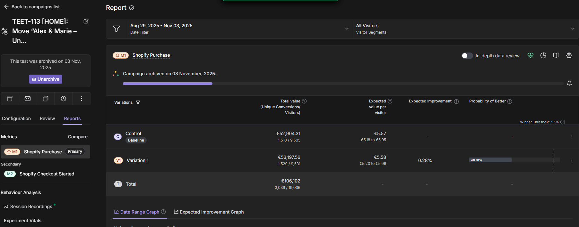Click the Total row T badge
Viewport: 579px width, 227px height.
point(118,184)
